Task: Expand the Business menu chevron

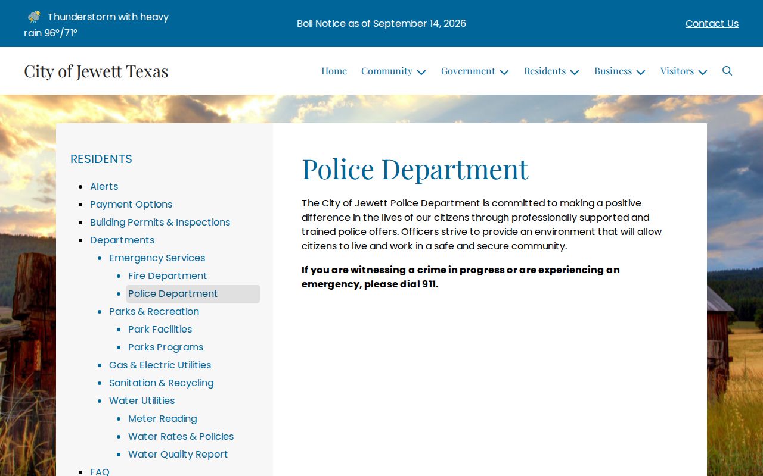Action: (641, 72)
